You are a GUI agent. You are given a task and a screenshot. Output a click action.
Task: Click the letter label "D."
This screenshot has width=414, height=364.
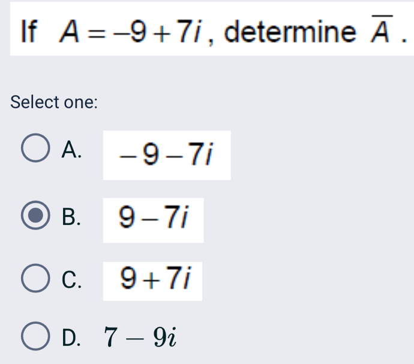click(x=72, y=338)
